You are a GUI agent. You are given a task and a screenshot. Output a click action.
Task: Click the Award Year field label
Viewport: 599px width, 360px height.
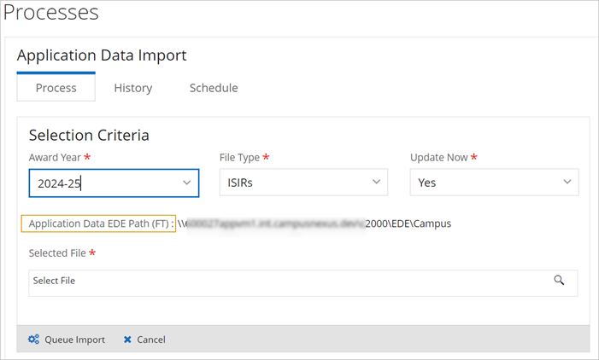55,158
